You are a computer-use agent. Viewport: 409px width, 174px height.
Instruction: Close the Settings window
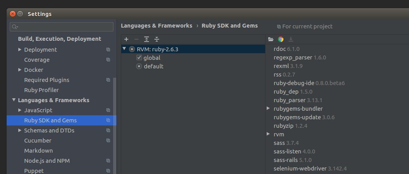coord(12,14)
